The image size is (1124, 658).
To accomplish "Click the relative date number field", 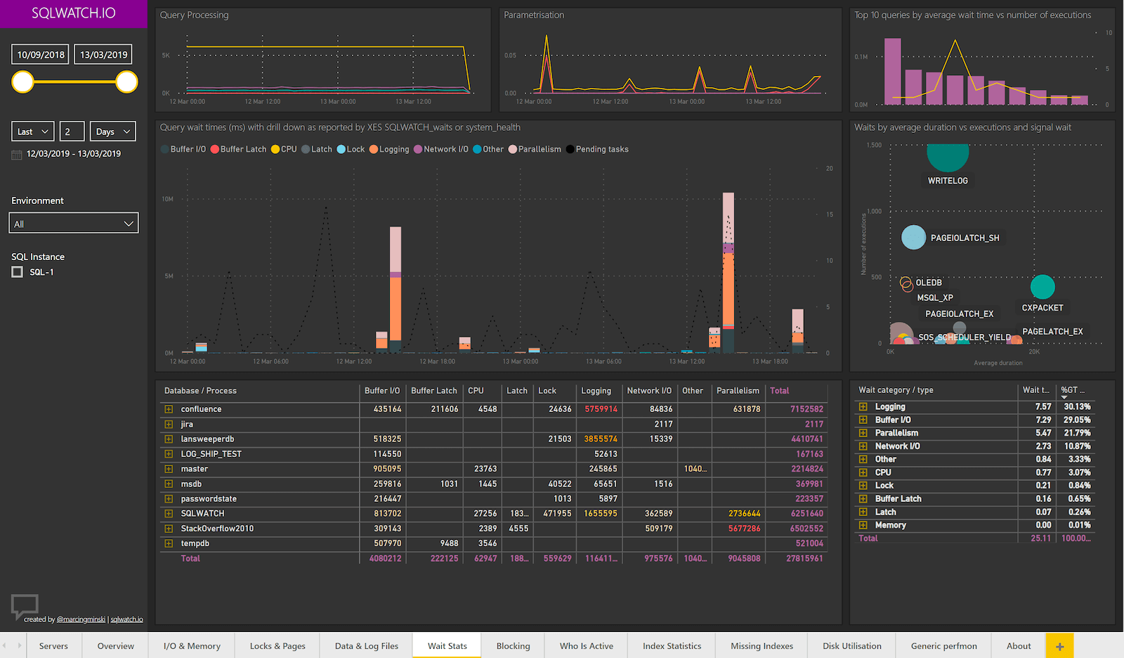I will (x=72, y=131).
